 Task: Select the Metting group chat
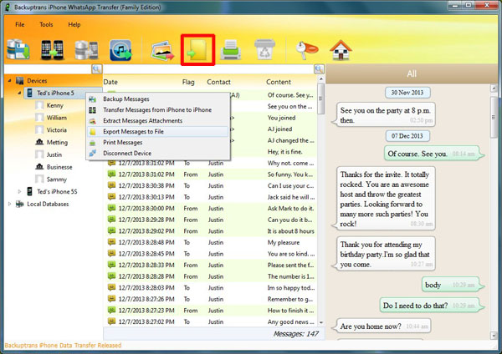tap(57, 143)
